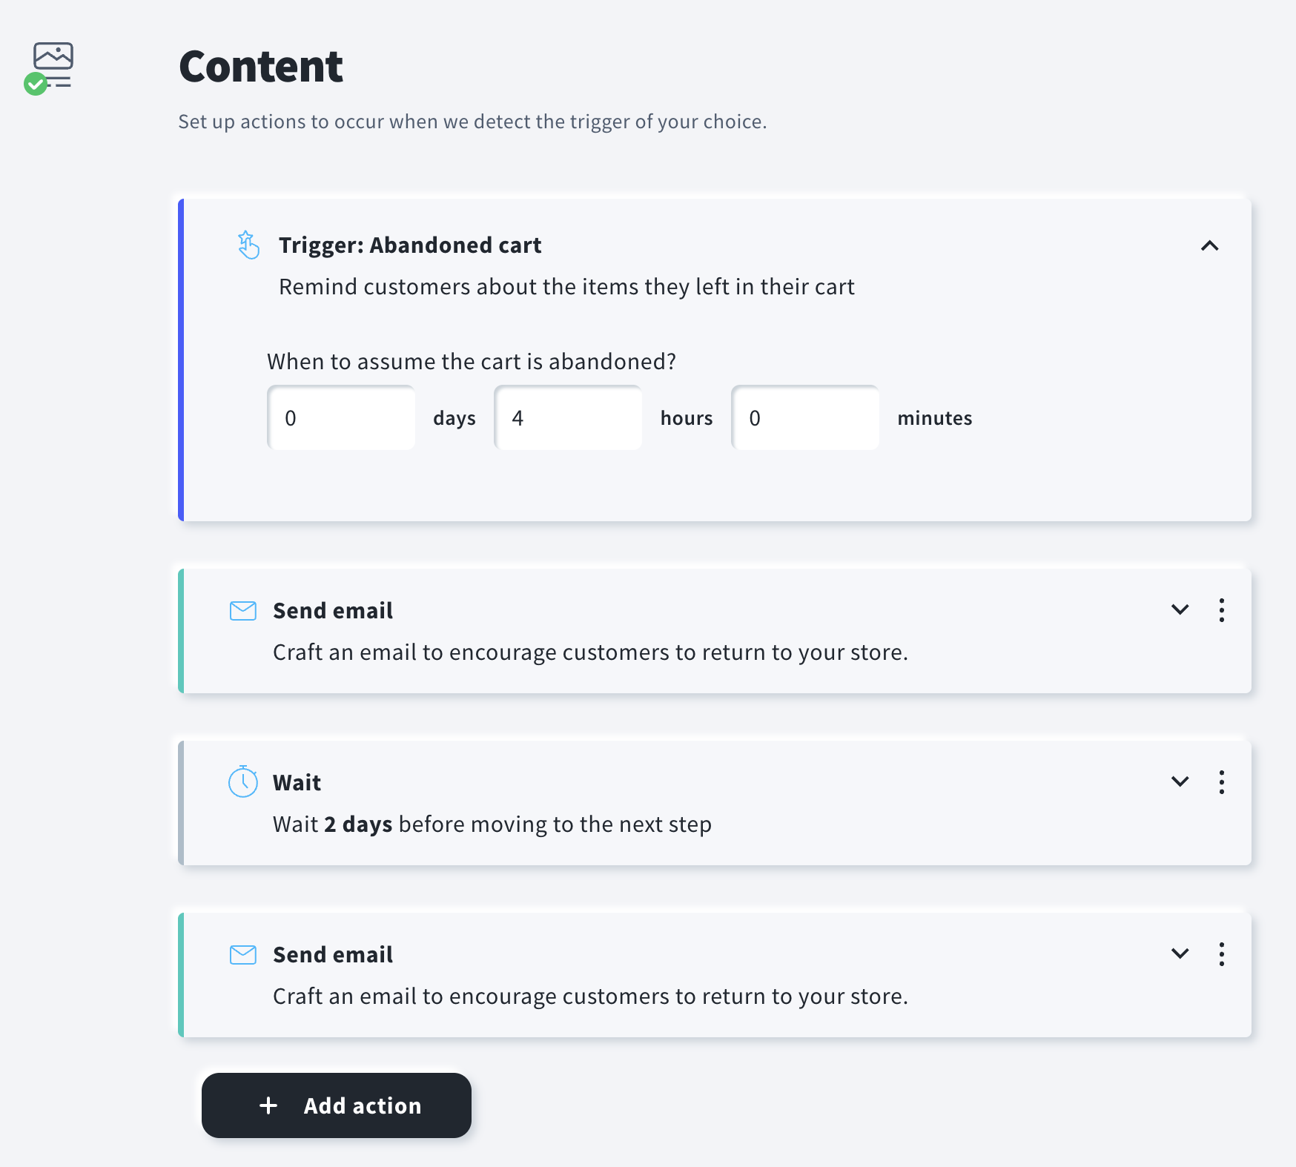Viewport: 1296px width, 1167px height.
Task: Expand the second Send email action
Action: coord(1180,954)
